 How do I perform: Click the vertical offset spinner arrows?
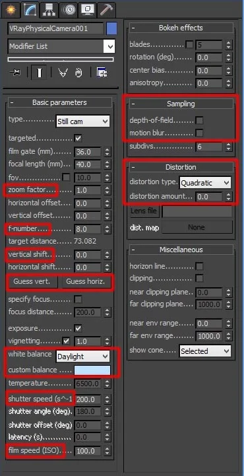click(x=107, y=216)
